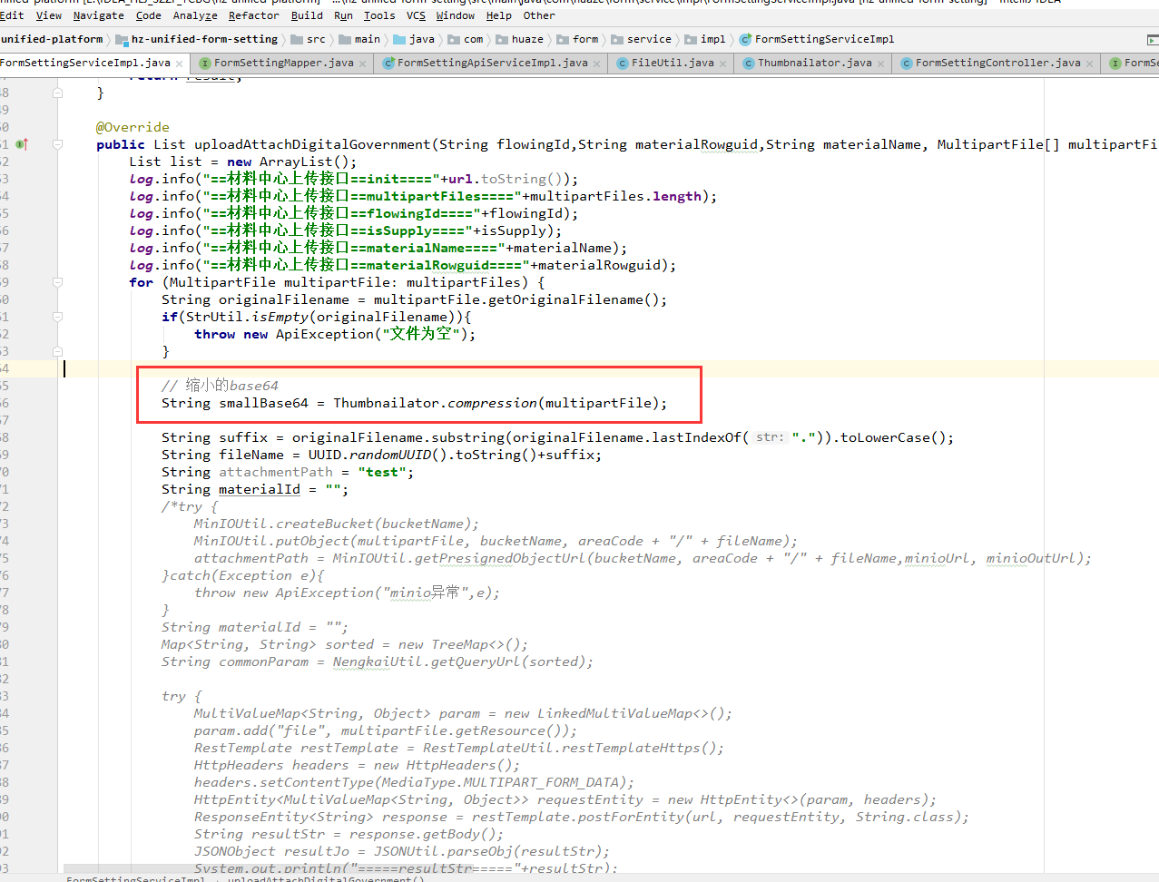Switch to the FileUtil.java tab

point(672,64)
